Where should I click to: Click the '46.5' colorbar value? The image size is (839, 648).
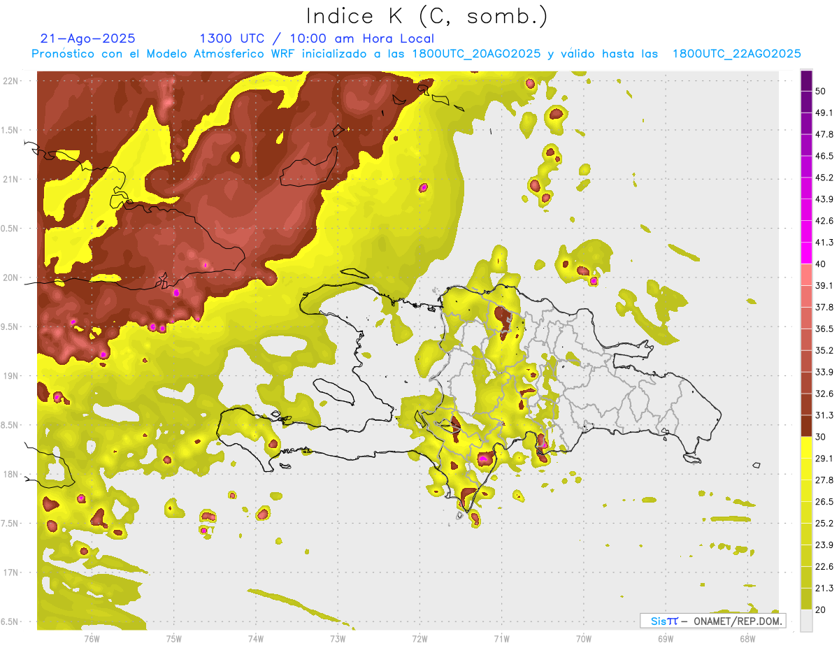[824, 156]
